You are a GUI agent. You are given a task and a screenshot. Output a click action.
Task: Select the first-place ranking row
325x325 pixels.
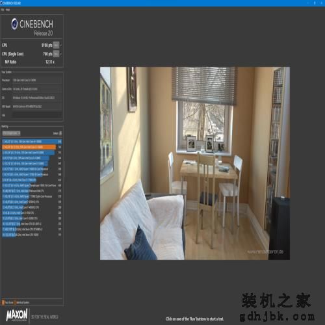tap(32, 142)
